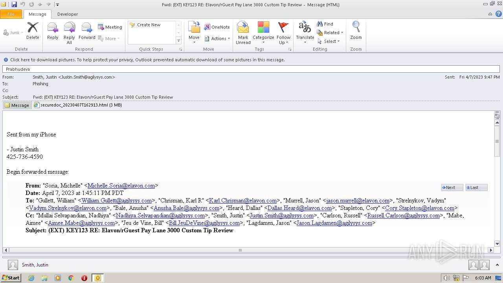The height and width of the screenshot is (283, 503).
Task: Click the vertical scrollbar down arrow
Action: coord(497,243)
